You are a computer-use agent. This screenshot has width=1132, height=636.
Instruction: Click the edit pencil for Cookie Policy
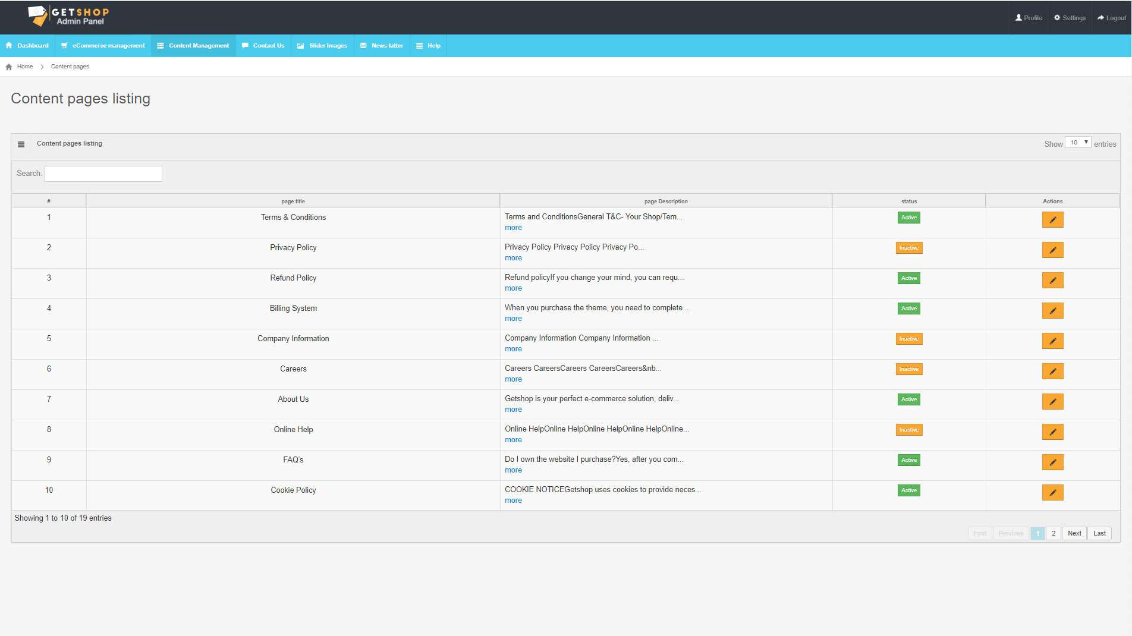(1052, 493)
